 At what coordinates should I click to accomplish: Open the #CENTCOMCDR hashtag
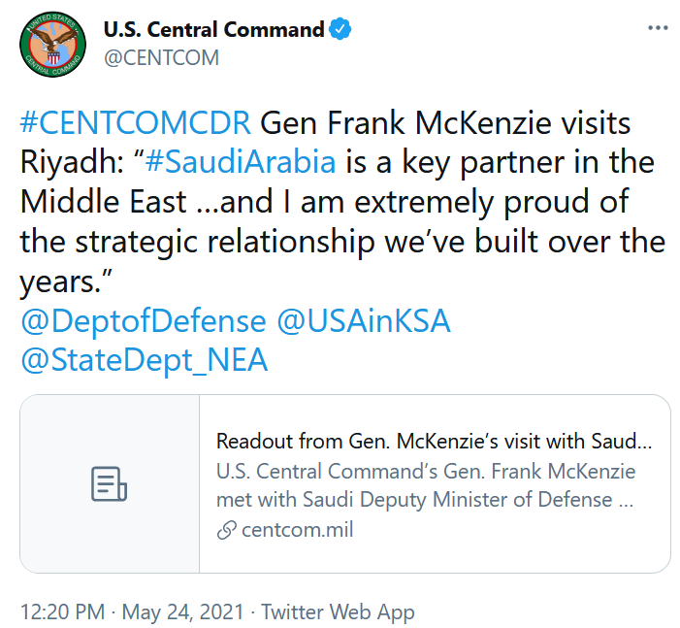(135, 122)
